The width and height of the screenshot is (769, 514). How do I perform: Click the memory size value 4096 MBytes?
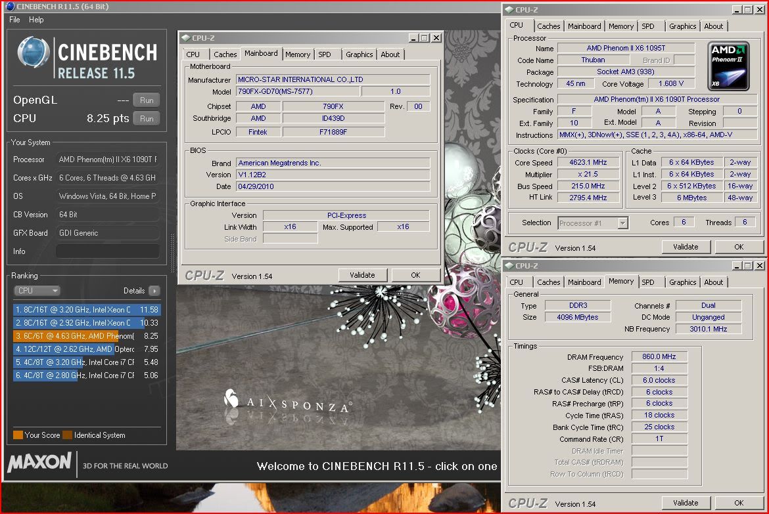click(577, 318)
